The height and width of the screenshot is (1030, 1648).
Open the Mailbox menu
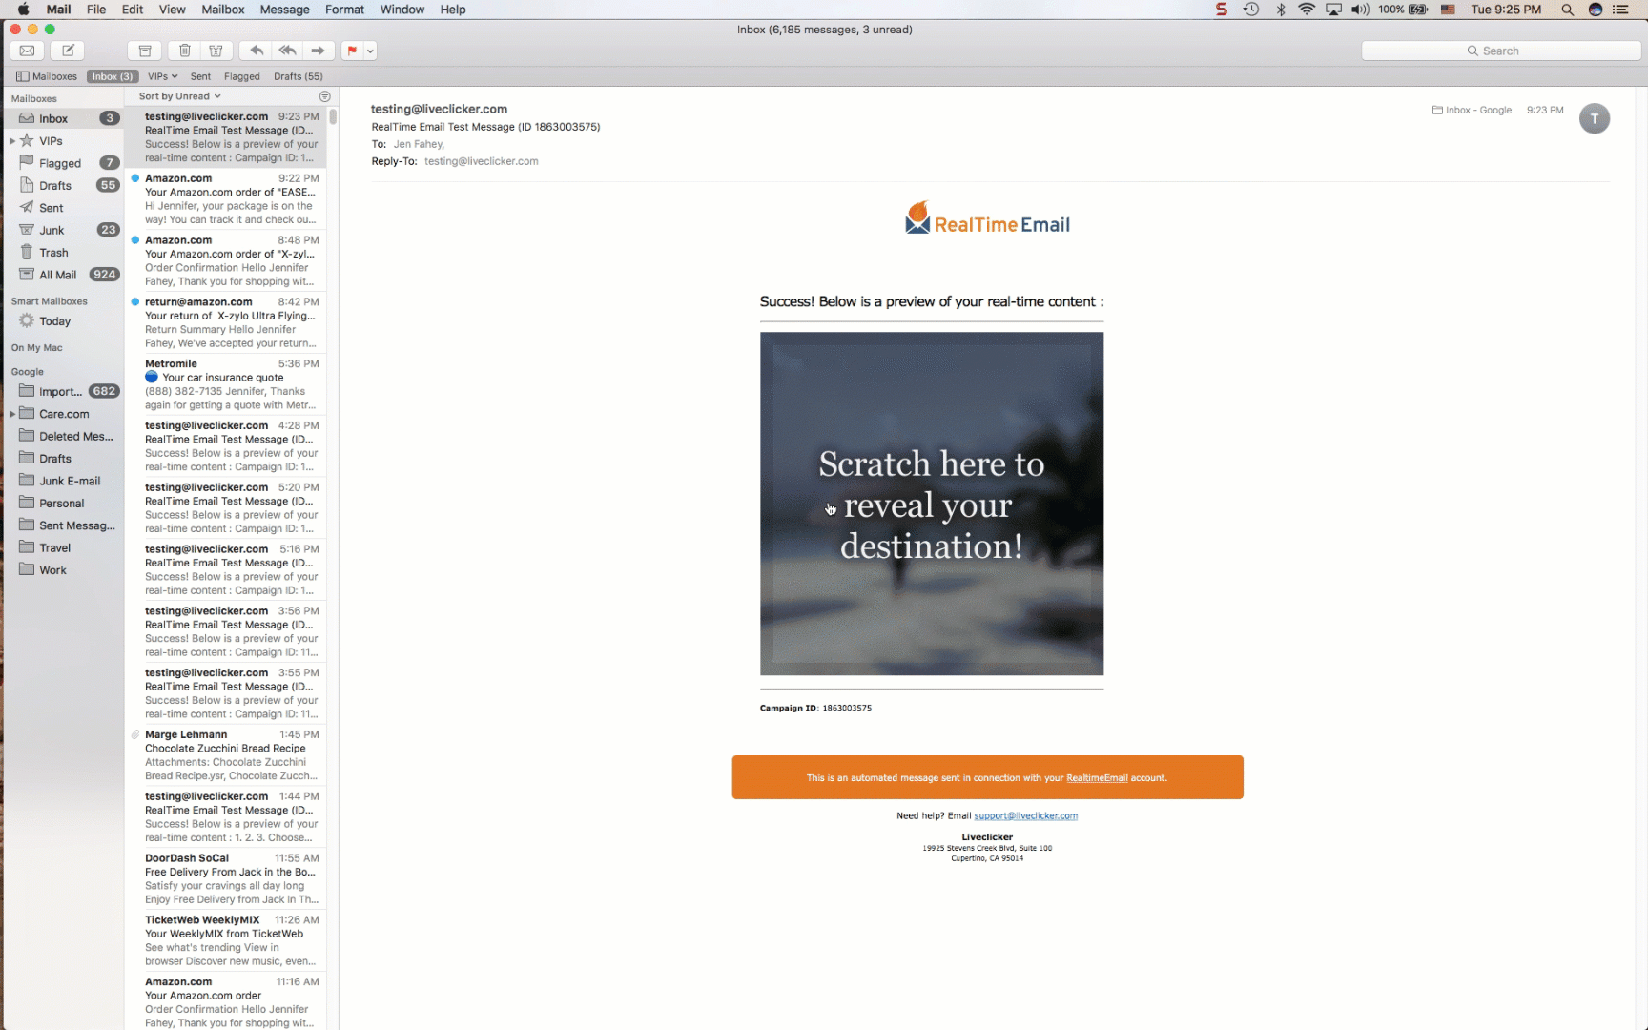(222, 10)
